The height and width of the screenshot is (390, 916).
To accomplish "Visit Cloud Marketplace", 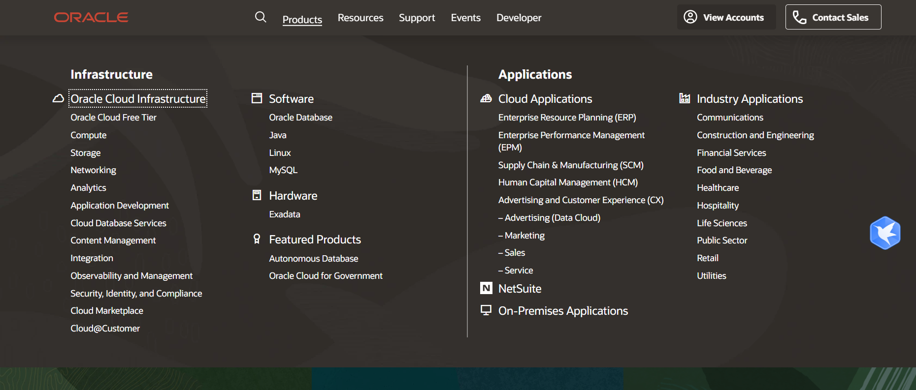I will [107, 311].
